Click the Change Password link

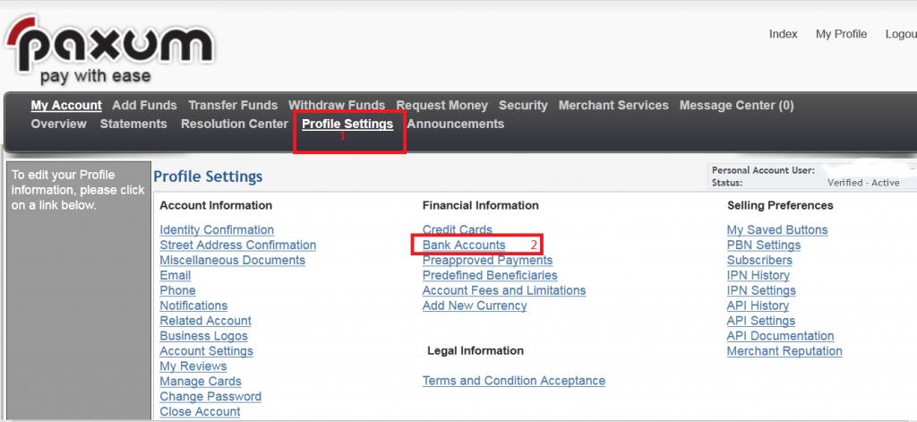(x=210, y=396)
